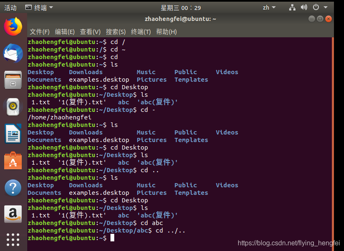The image size is (344, 251).
Task: Open Ubuntu Software store icon
Action: pos(13,160)
